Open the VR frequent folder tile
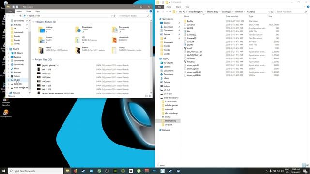The width and height of the screenshot is (310, 174). pos(86,40)
